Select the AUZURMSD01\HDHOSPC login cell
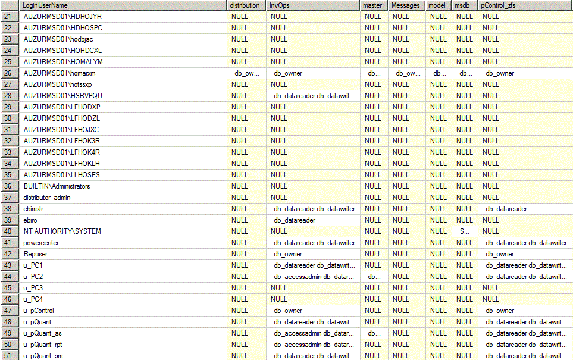 (x=123, y=28)
